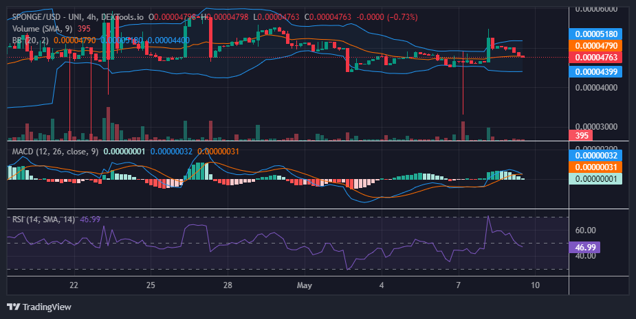Viewport: 636px width, 319px height.
Task: Click the 395 volume value tag
Action: point(581,135)
